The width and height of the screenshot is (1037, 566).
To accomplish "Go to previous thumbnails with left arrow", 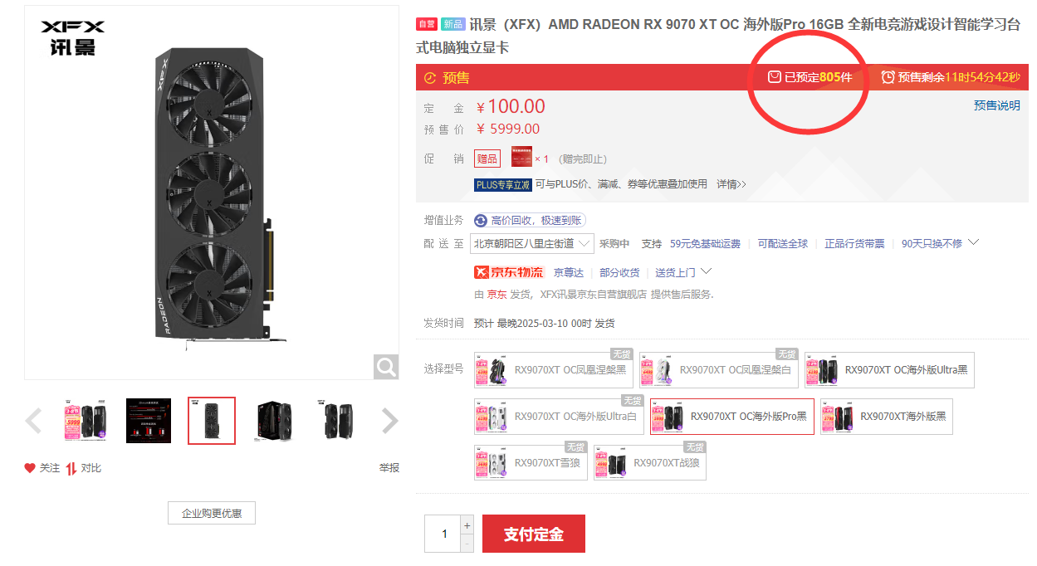I will [33, 422].
